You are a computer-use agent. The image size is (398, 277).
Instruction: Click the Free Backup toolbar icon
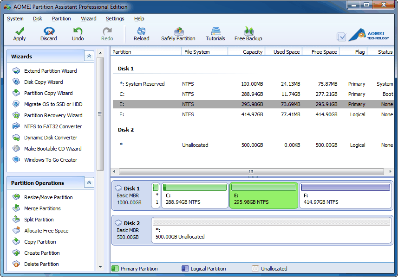coord(248,31)
